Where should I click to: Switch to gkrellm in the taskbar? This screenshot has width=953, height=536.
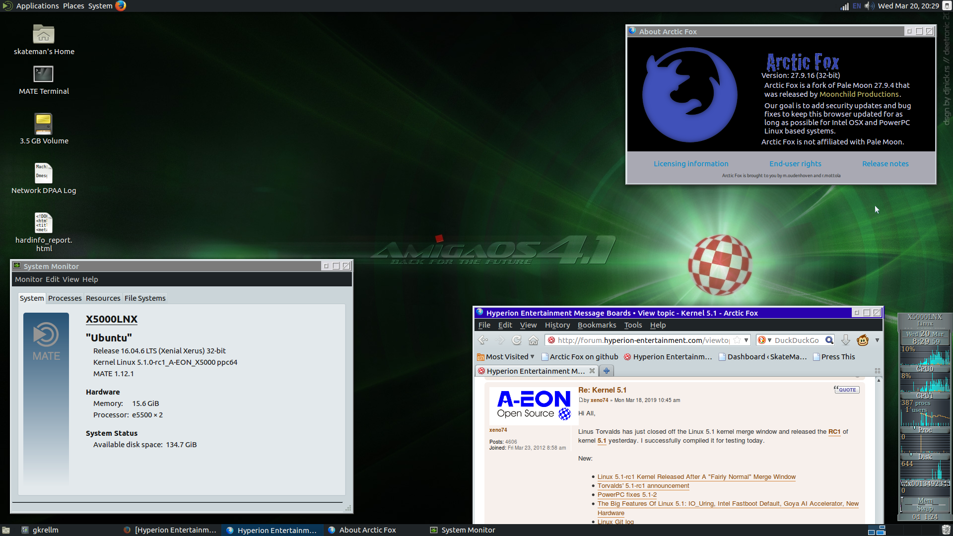tap(40, 530)
